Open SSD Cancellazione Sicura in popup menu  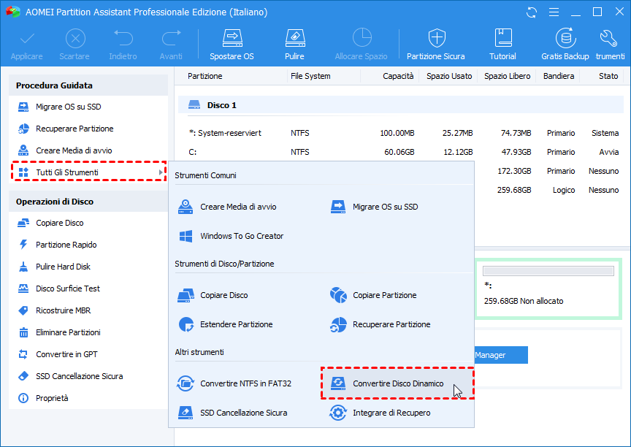click(x=232, y=413)
